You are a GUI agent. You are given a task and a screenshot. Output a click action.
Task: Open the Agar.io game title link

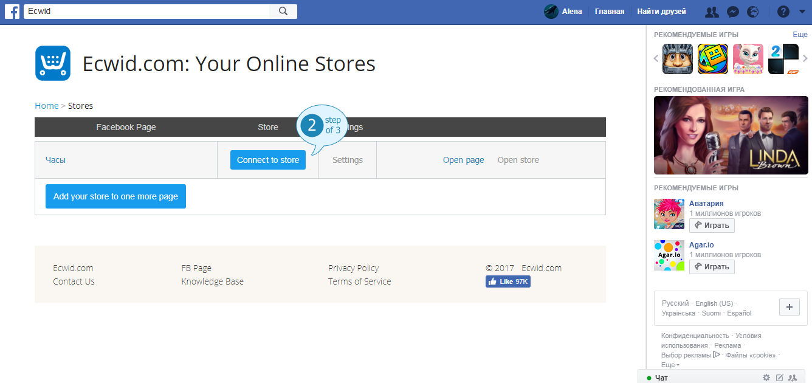click(701, 245)
